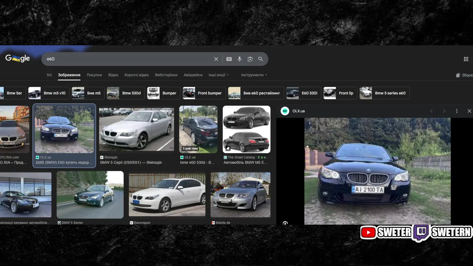
Task: Click the Вікіпедія source label
Action: (111, 157)
